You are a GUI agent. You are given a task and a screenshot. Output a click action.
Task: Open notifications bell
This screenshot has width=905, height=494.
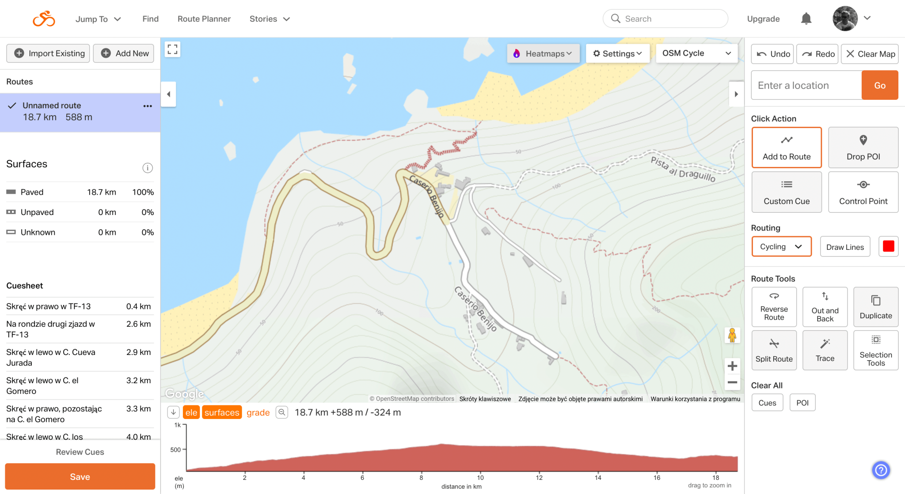pos(806,19)
